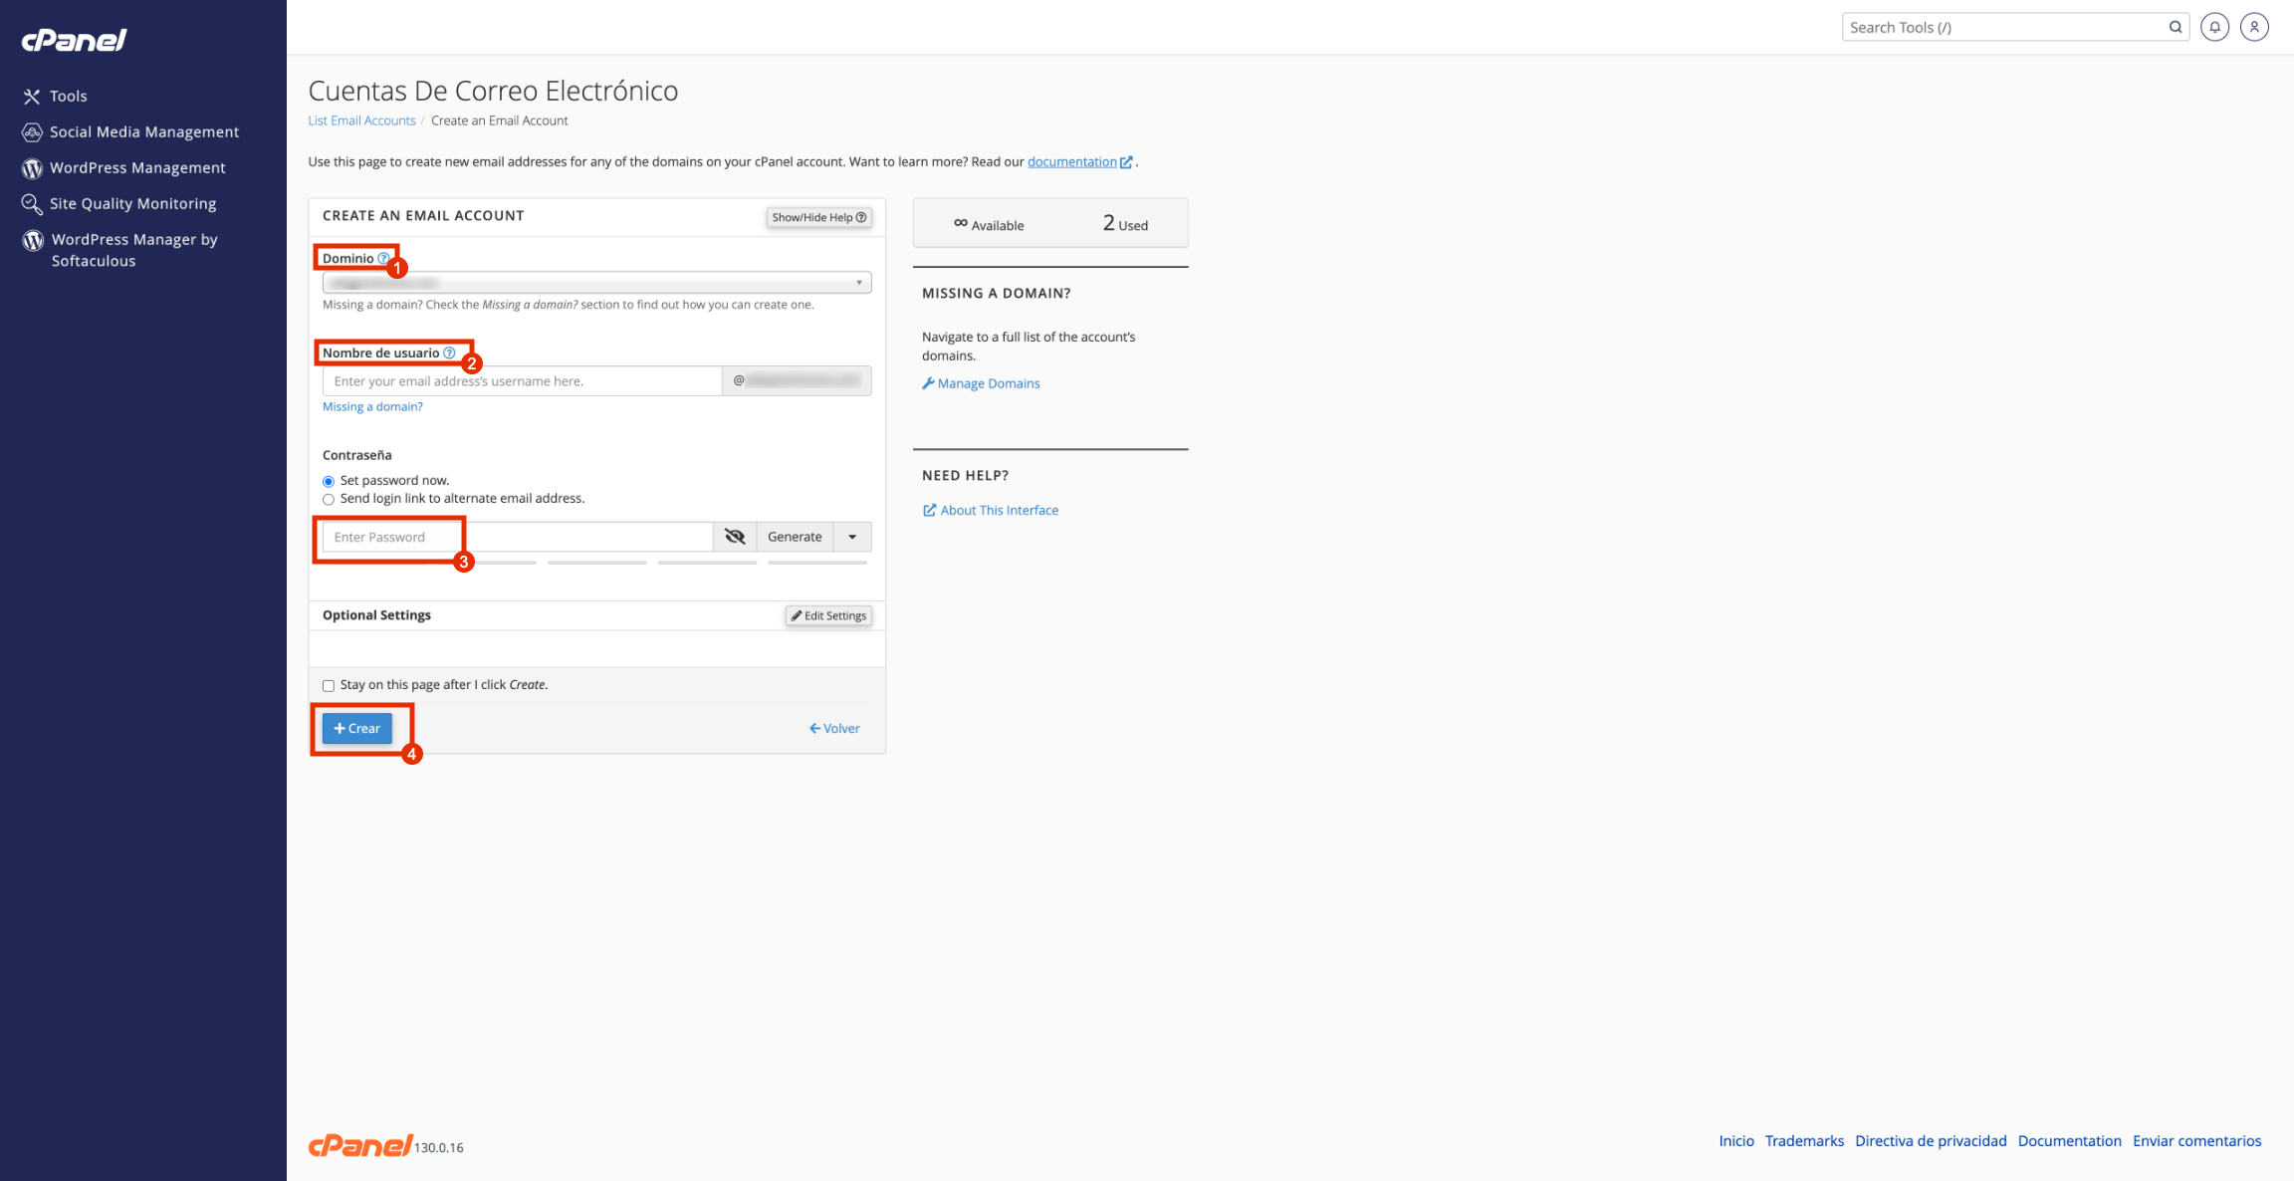
Task: Click Edit Settings for Optional Settings
Action: (828, 615)
